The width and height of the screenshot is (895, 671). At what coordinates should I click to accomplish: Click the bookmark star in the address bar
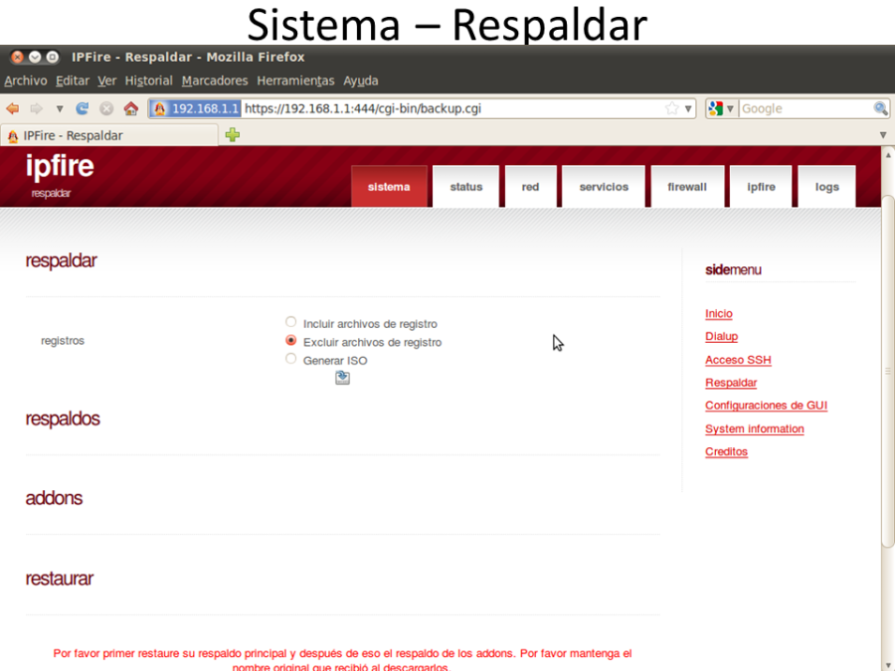tap(672, 108)
